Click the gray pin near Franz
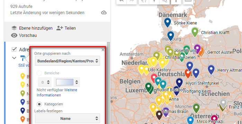The width and height of the screenshot is (242, 124). [x=223, y=104]
